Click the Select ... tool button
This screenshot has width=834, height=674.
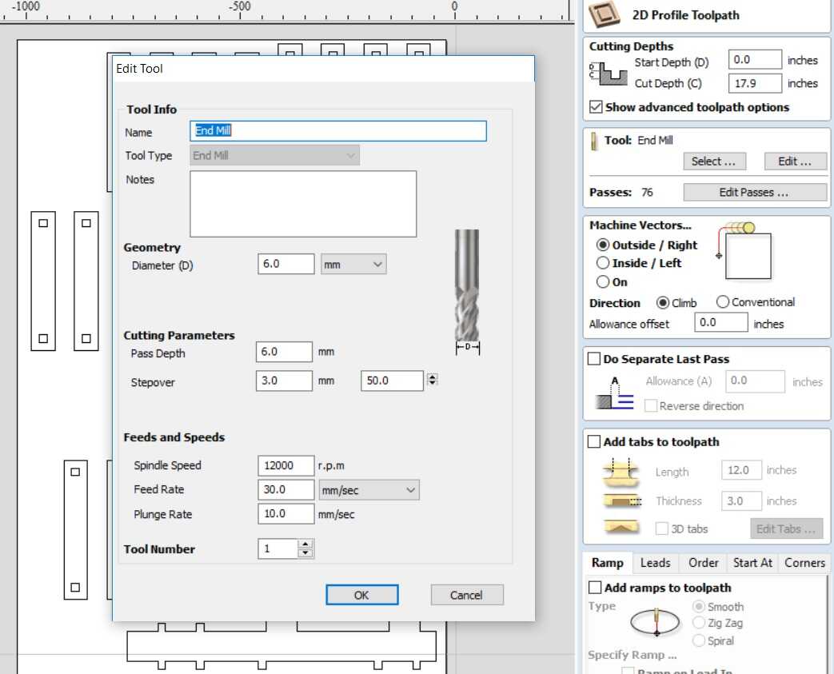click(714, 162)
